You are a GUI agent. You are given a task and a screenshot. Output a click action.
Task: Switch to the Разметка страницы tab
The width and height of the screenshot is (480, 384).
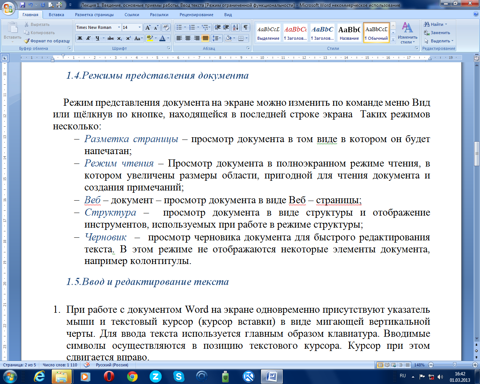click(94, 15)
